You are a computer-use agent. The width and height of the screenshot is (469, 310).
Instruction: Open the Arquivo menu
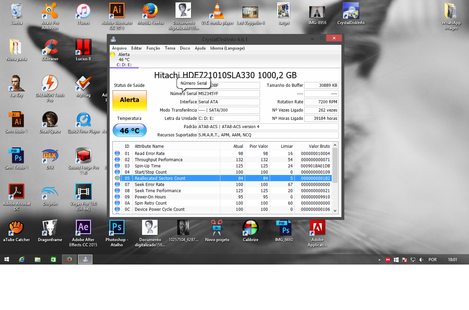click(x=119, y=48)
